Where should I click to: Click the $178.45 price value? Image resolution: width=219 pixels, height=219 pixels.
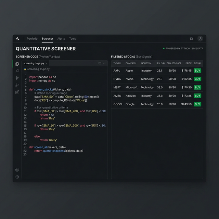pyautogui.click(x=186, y=70)
